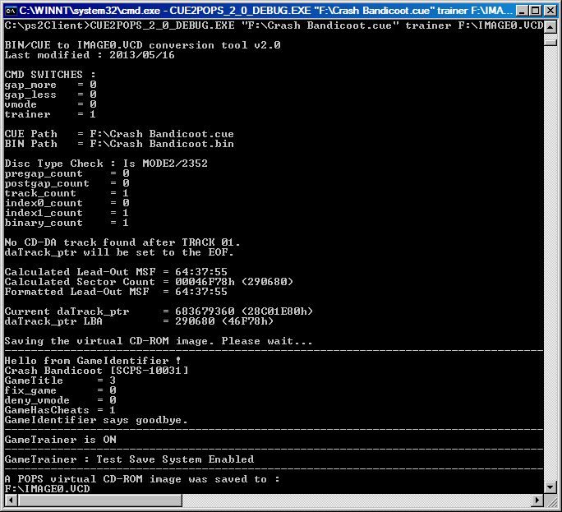The image size is (562, 512).
Task: Click the 'GameHasCheats = 1' line
Action: pyautogui.click(x=60, y=410)
